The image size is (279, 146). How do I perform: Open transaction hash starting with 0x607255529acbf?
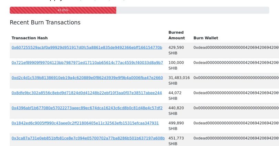pyautogui.click(x=87, y=48)
